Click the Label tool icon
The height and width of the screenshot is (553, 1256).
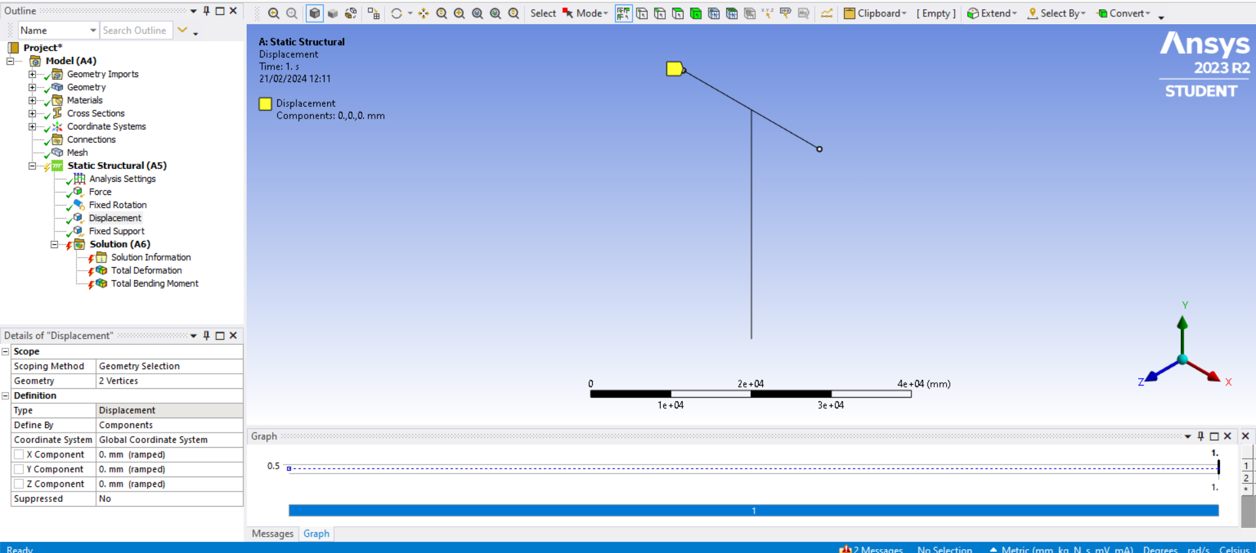coord(786,13)
